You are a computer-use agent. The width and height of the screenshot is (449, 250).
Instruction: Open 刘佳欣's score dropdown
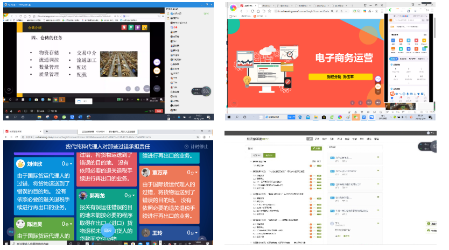tap(67, 163)
